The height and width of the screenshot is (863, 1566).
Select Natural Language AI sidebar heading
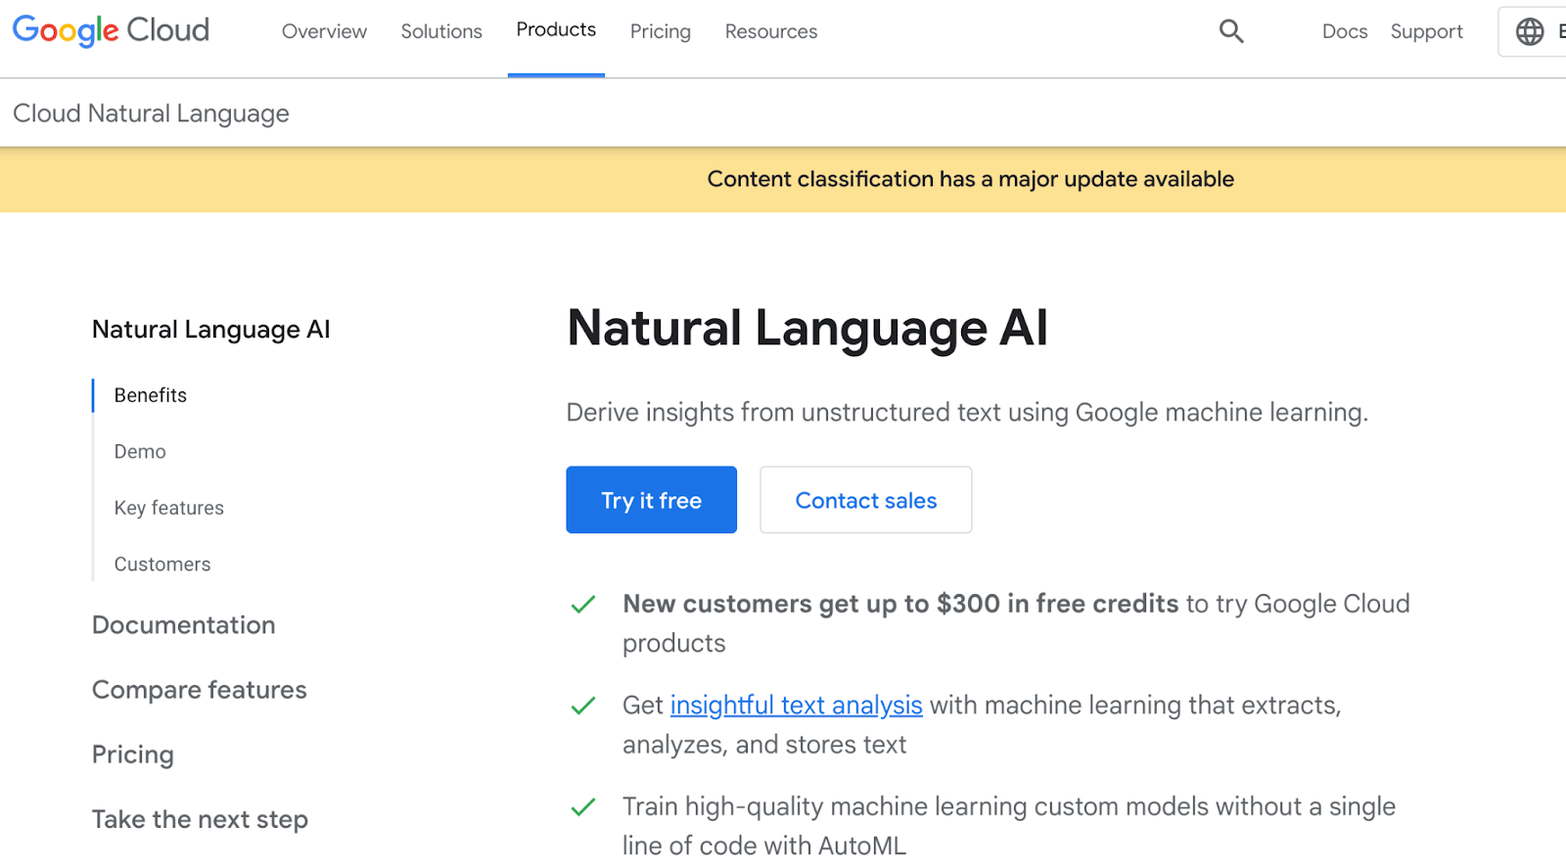[x=210, y=330]
